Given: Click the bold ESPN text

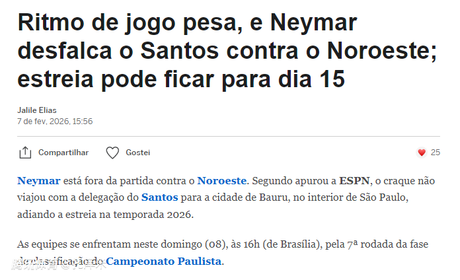Looking at the screenshot, I should click(x=355, y=180).
